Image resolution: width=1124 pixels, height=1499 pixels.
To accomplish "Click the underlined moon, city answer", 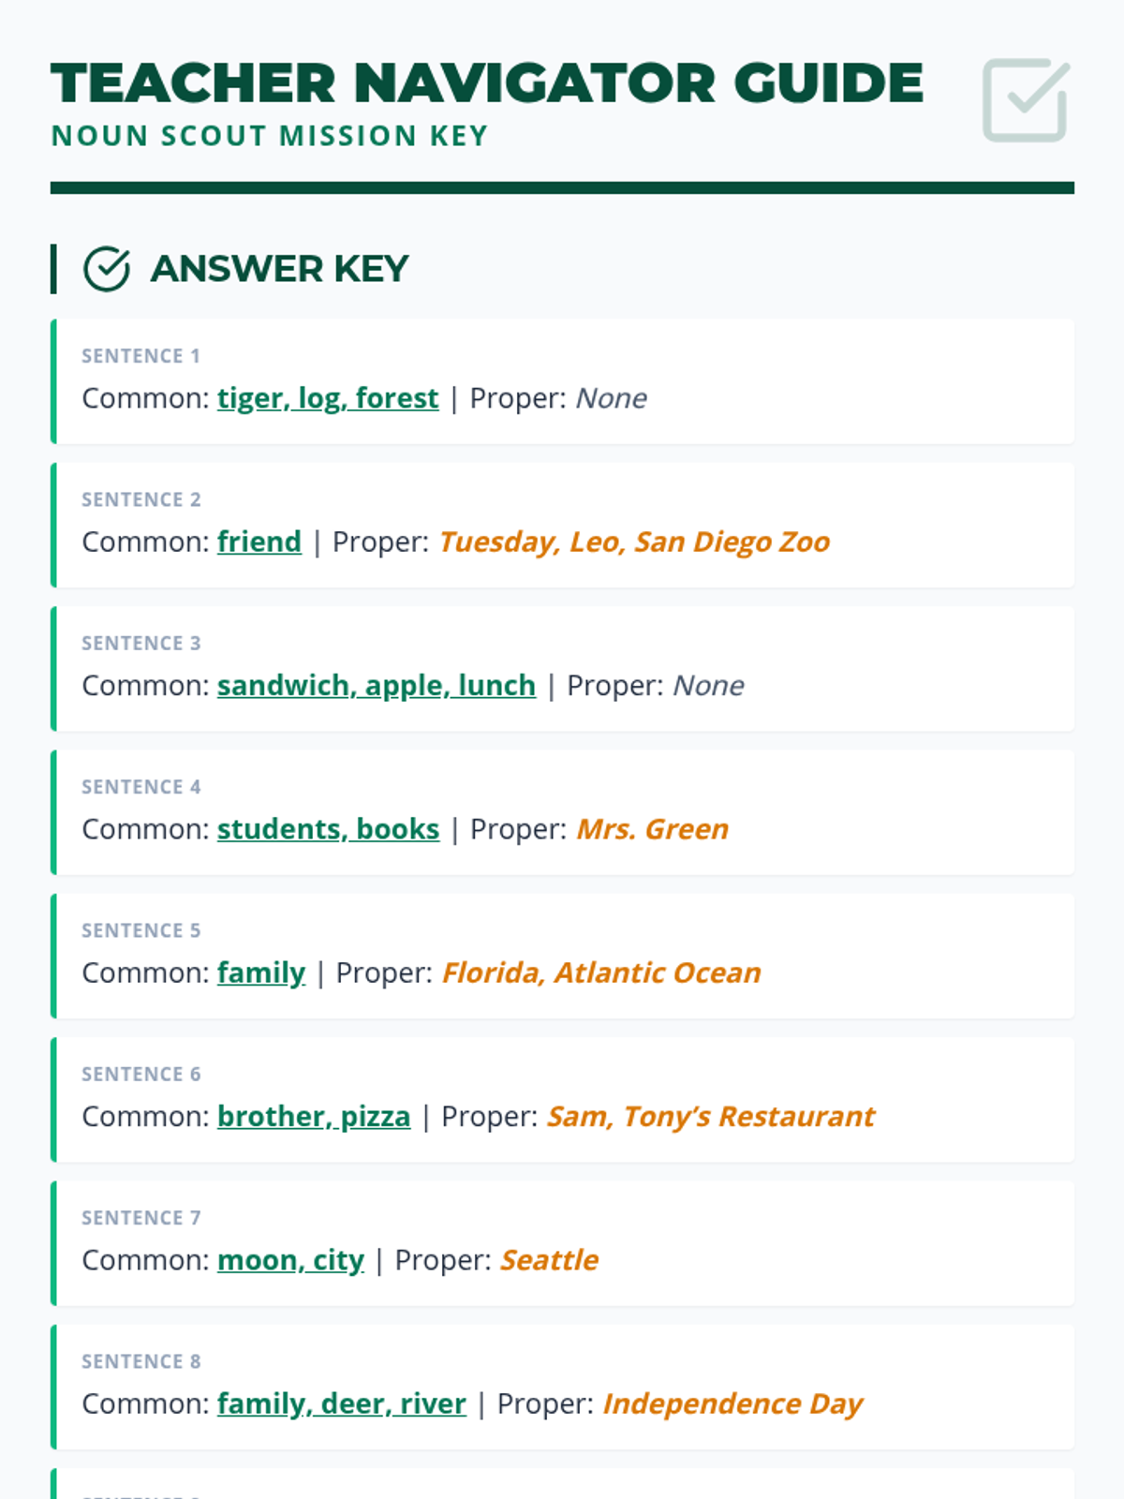I will pos(290,1260).
